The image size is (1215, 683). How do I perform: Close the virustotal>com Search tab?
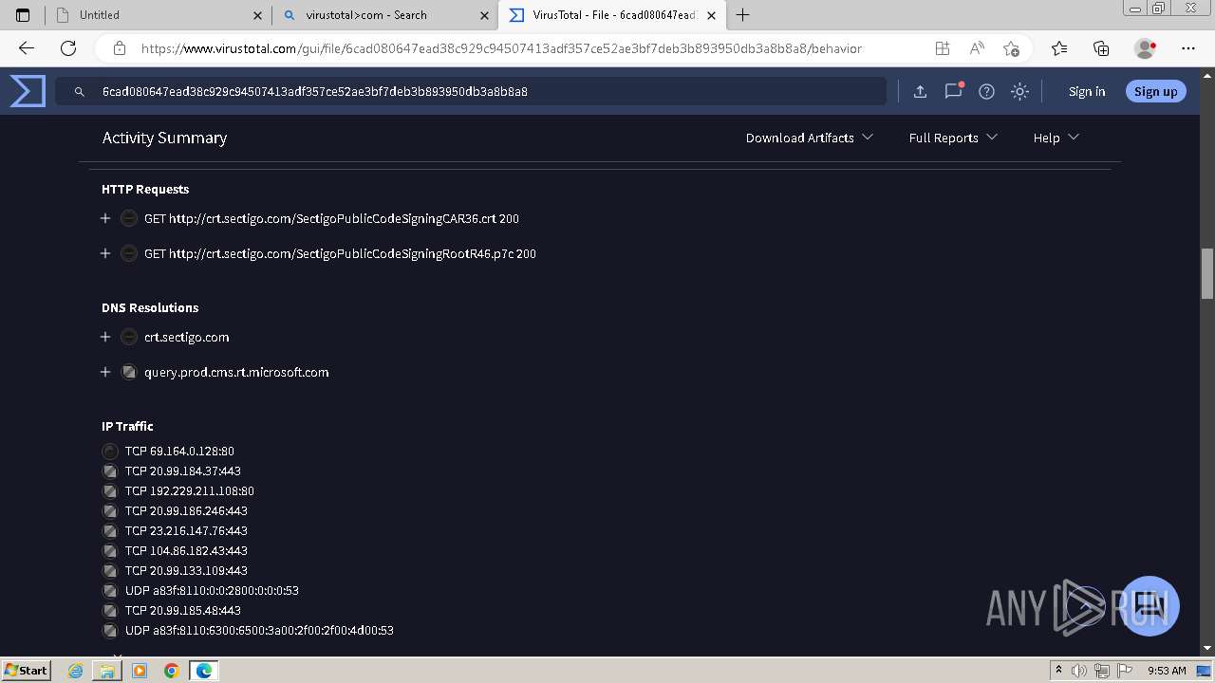pos(485,15)
